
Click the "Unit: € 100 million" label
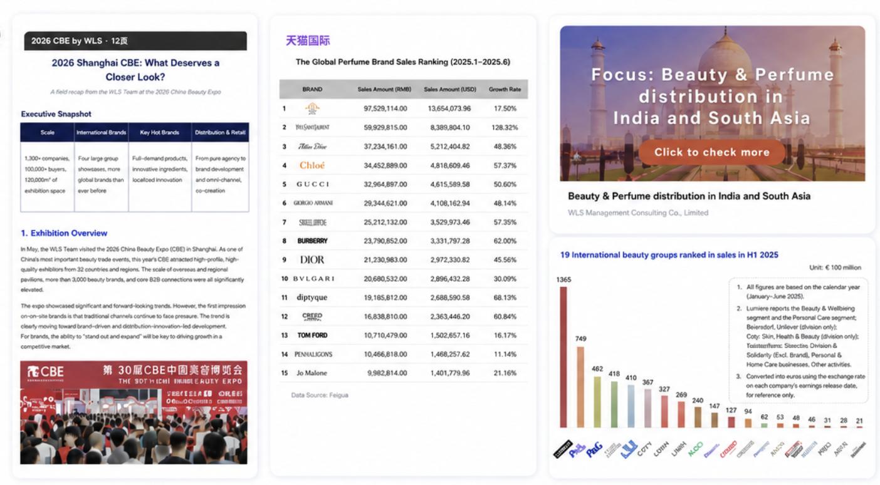coord(835,268)
